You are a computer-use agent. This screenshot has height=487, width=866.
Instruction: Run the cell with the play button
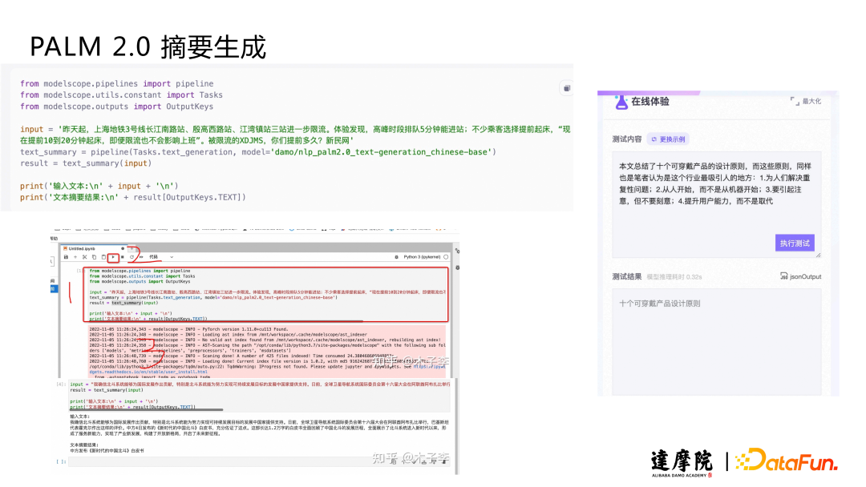pyautogui.click(x=113, y=257)
